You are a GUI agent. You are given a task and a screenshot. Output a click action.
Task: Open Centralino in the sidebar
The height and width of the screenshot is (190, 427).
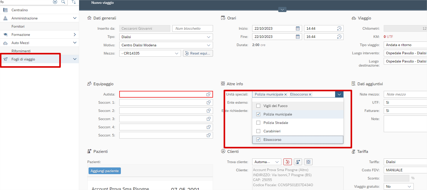click(20, 10)
